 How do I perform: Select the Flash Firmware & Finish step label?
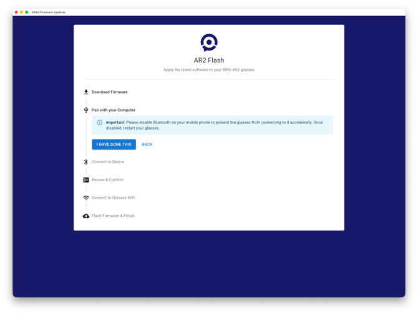113,216
